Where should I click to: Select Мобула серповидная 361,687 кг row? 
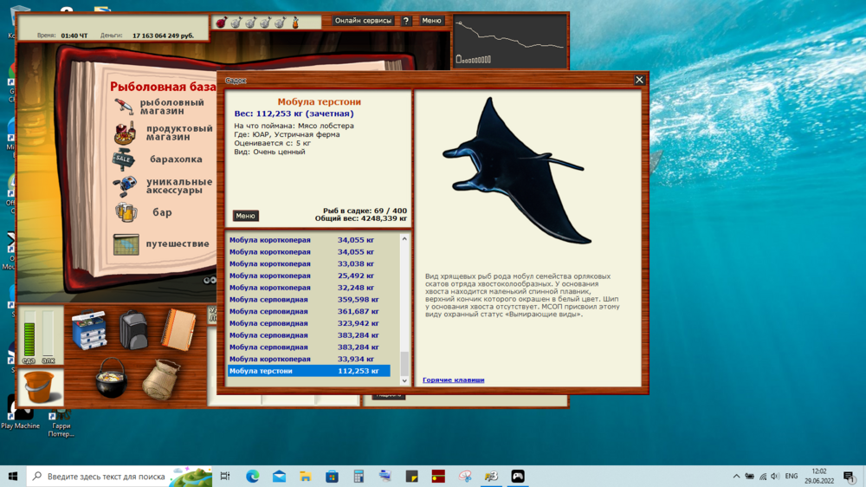click(309, 311)
